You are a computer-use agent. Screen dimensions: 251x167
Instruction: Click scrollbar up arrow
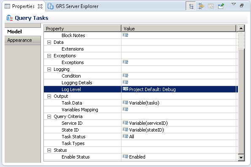[241, 29]
